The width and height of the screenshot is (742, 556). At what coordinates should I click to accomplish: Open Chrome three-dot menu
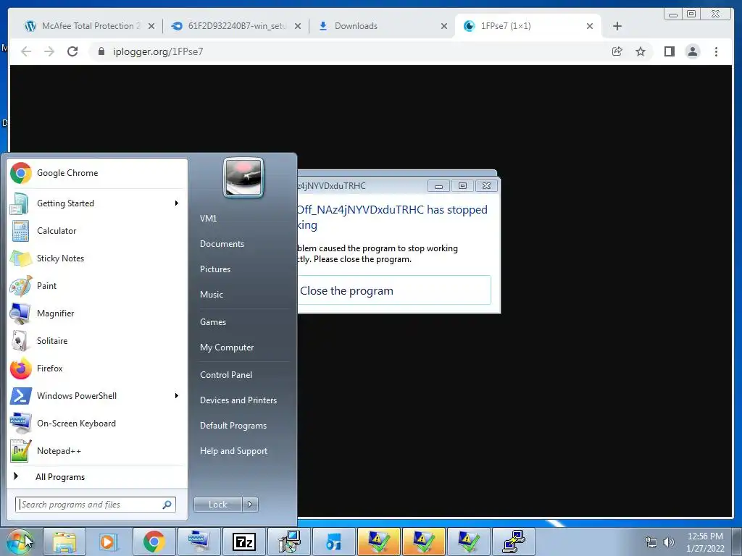click(x=716, y=51)
